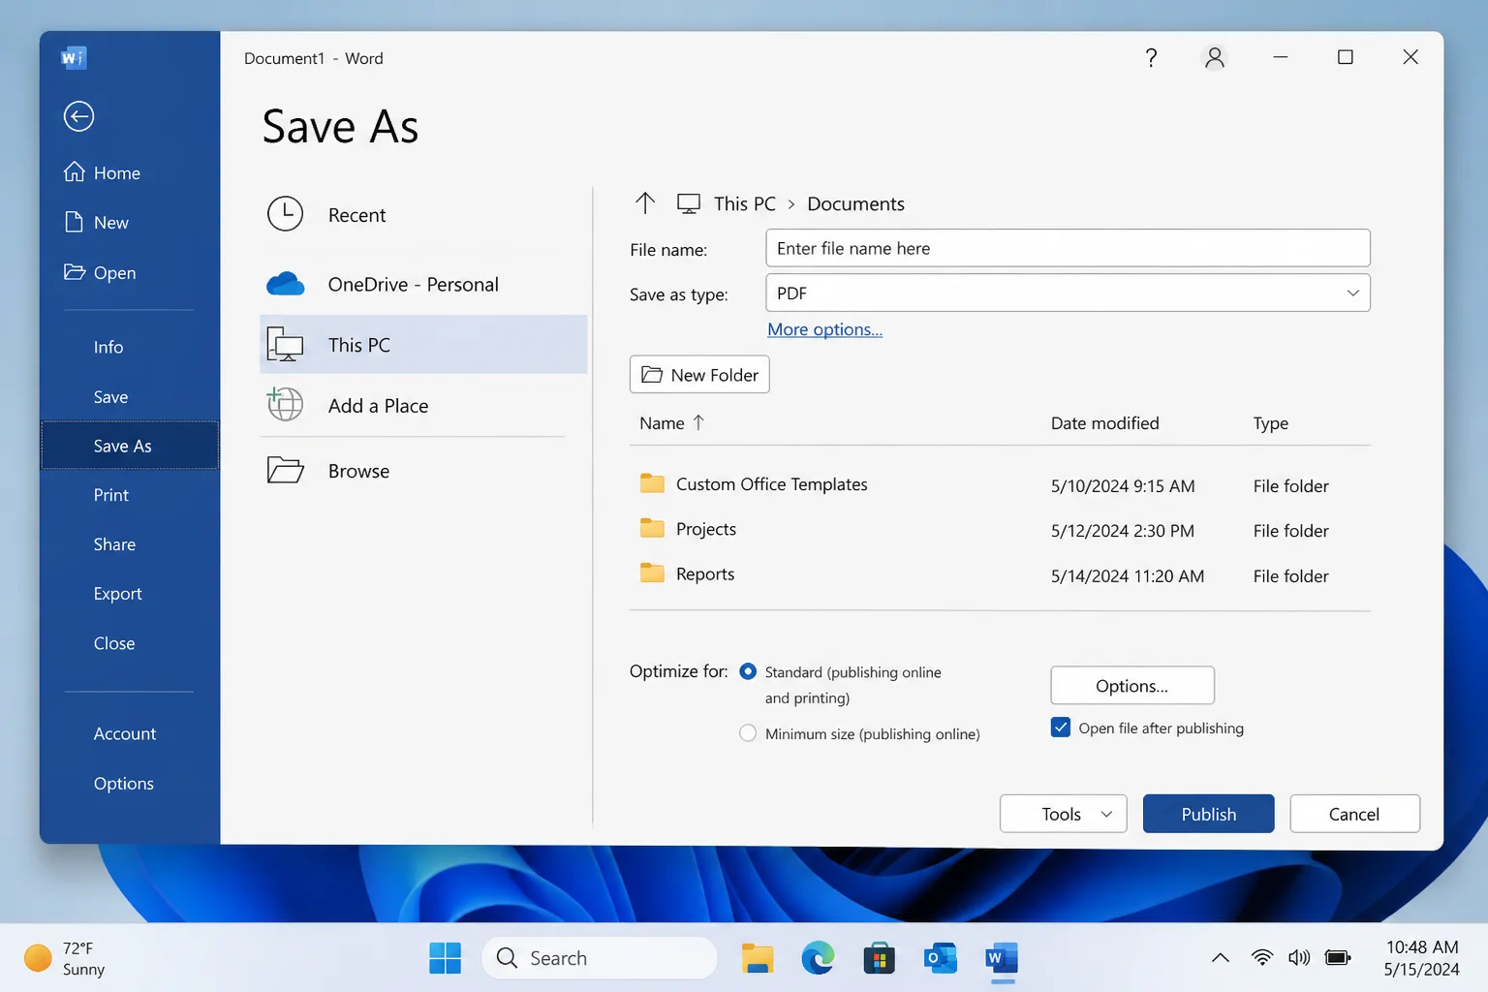Click the Cancel button

(1354, 814)
